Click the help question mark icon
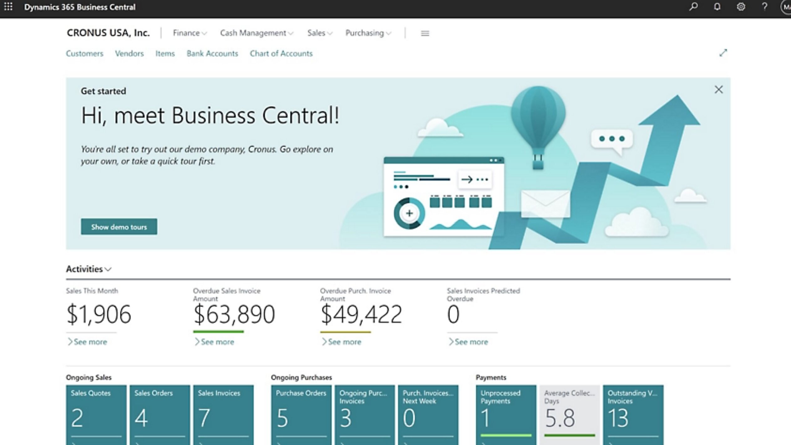791x445 pixels. [x=764, y=7]
